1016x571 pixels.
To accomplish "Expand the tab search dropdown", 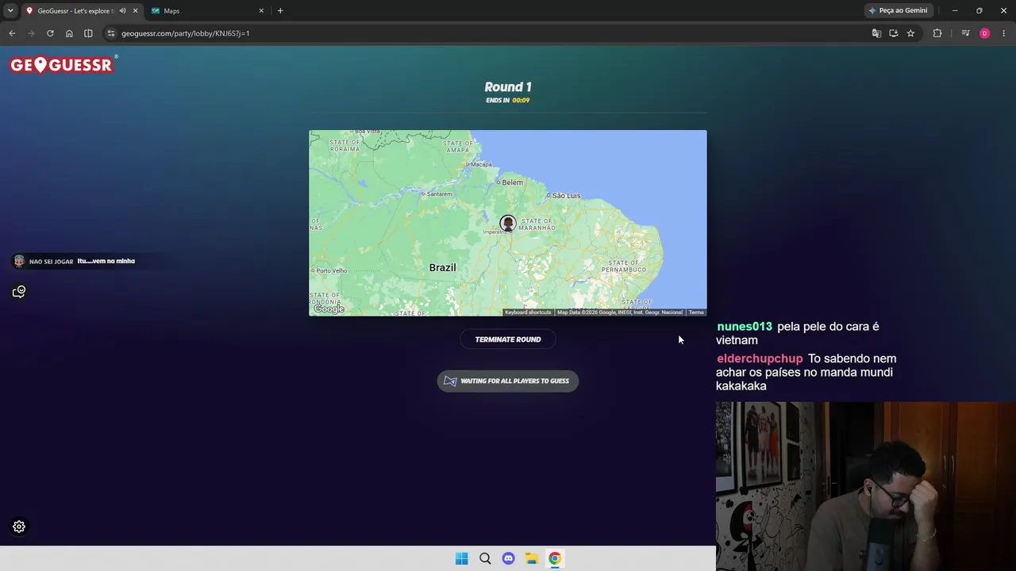I will coord(10,11).
